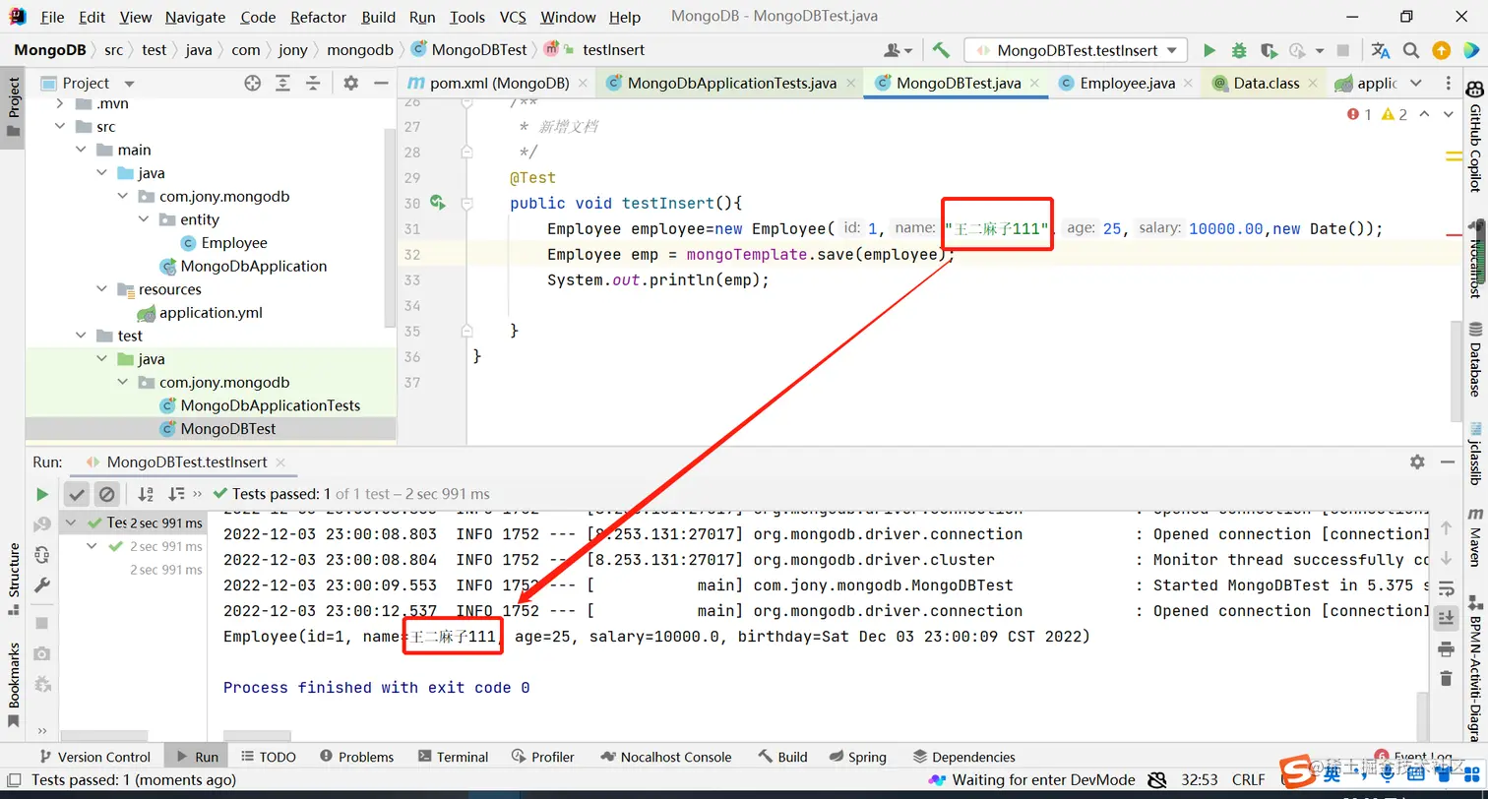Screen dimensions: 1488x799
Task: Clear console with the trash icon
Action: [1446, 678]
